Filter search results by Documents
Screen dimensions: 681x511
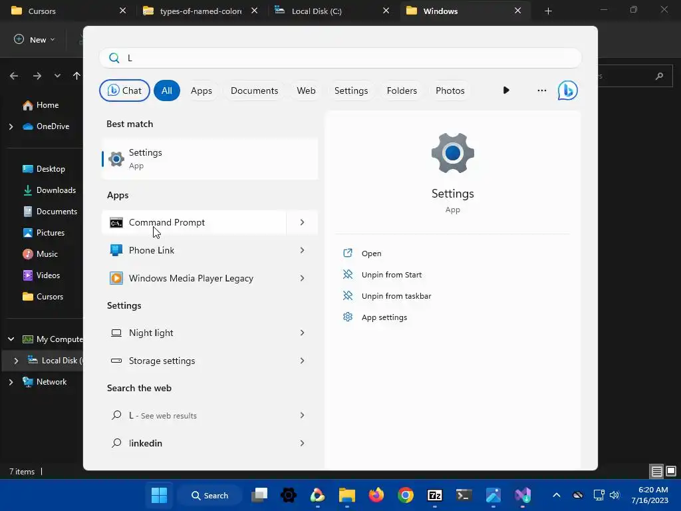coord(254,90)
